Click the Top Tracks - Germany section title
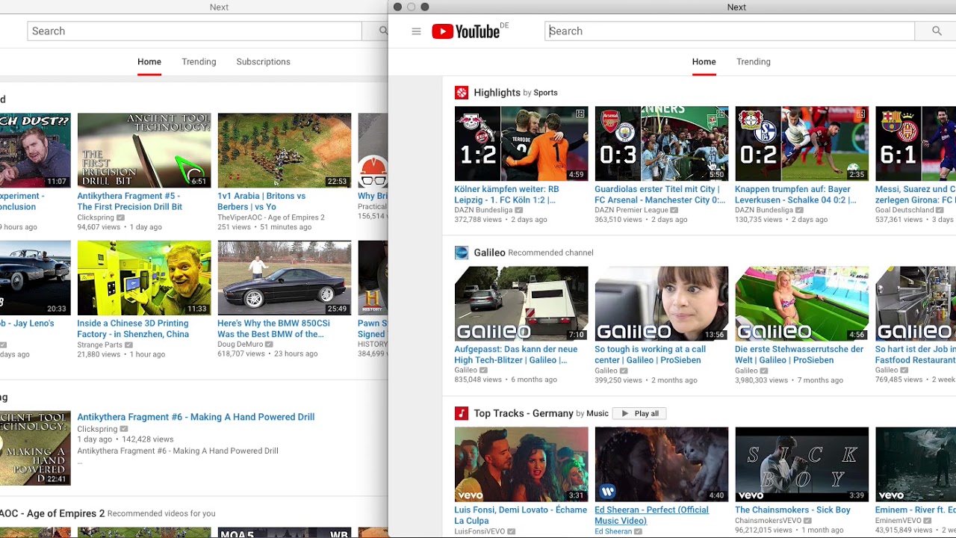Viewport: 956px width, 538px height. [523, 413]
